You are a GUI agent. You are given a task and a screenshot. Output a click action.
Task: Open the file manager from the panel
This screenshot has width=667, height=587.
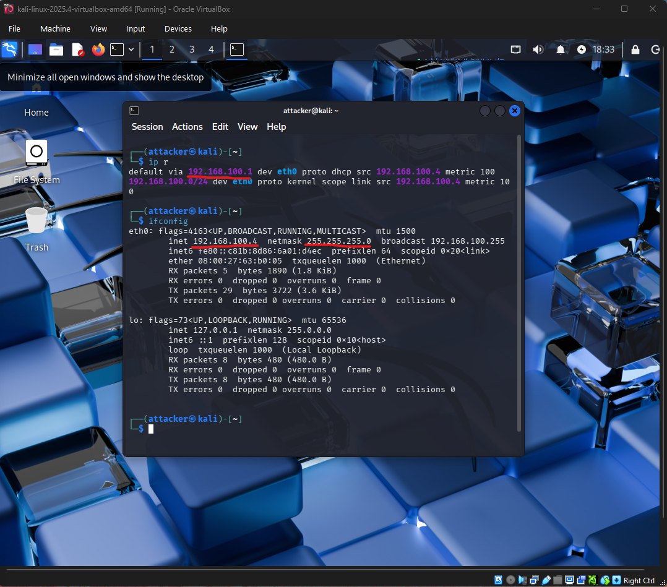[56, 49]
